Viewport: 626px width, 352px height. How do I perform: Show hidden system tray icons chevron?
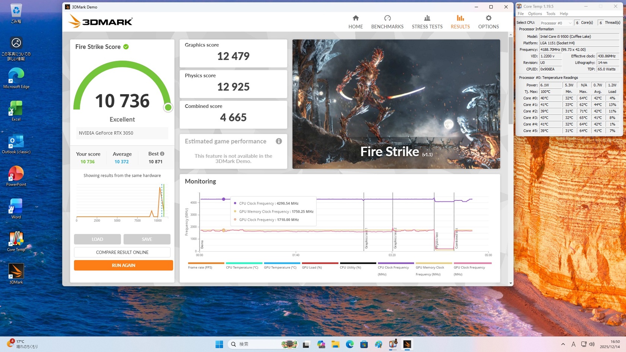[x=563, y=344]
